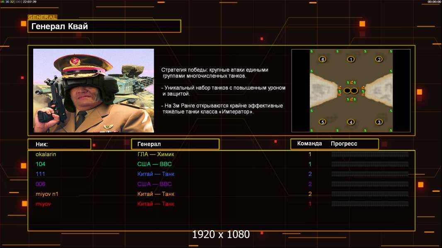Click the Уникальный набор танков description line
Screen dimensions: 442x248
(x=223, y=91)
